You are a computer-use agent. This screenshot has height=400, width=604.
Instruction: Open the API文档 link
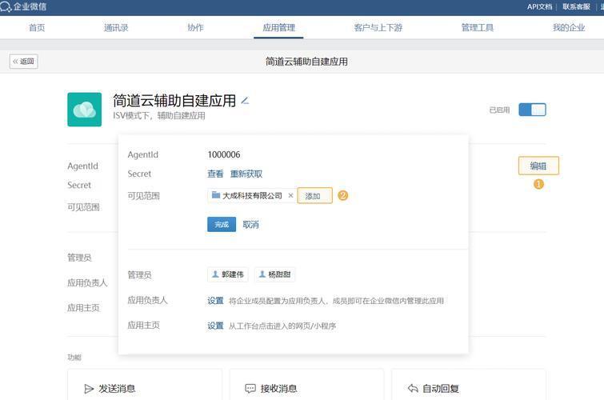pyautogui.click(x=539, y=6)
